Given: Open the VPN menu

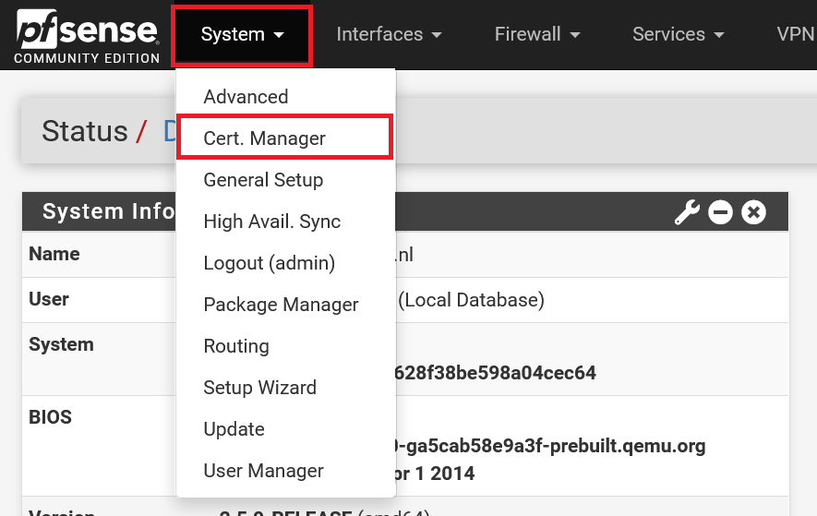Looking at the screenshot, I should (x=795, y=35).
